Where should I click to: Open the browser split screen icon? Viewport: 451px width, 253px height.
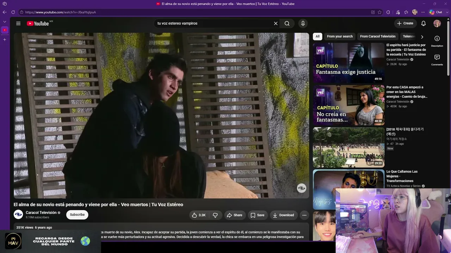coord(373,12)
